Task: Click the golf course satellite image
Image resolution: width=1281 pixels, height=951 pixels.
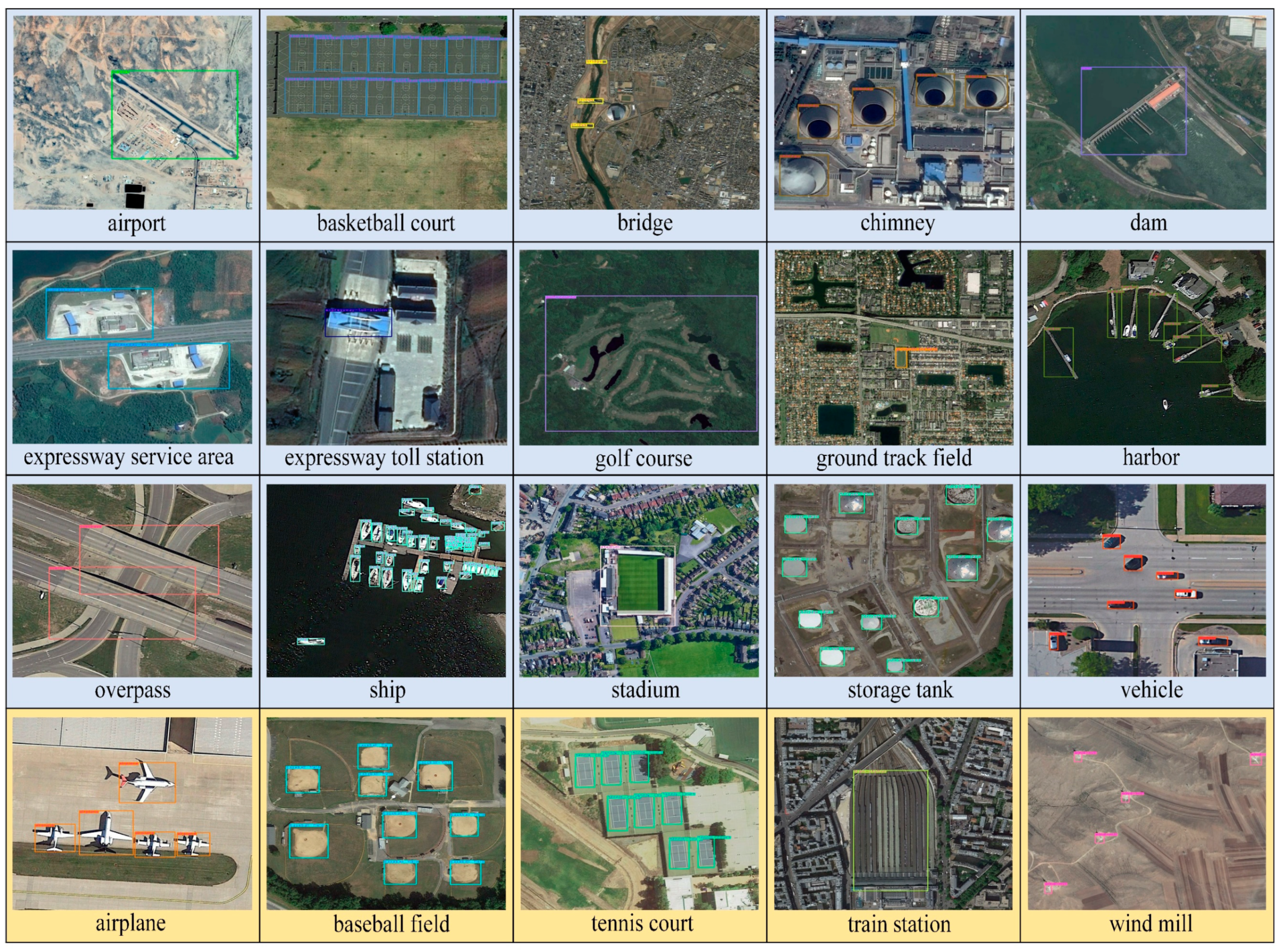Action: click(639, 347)
